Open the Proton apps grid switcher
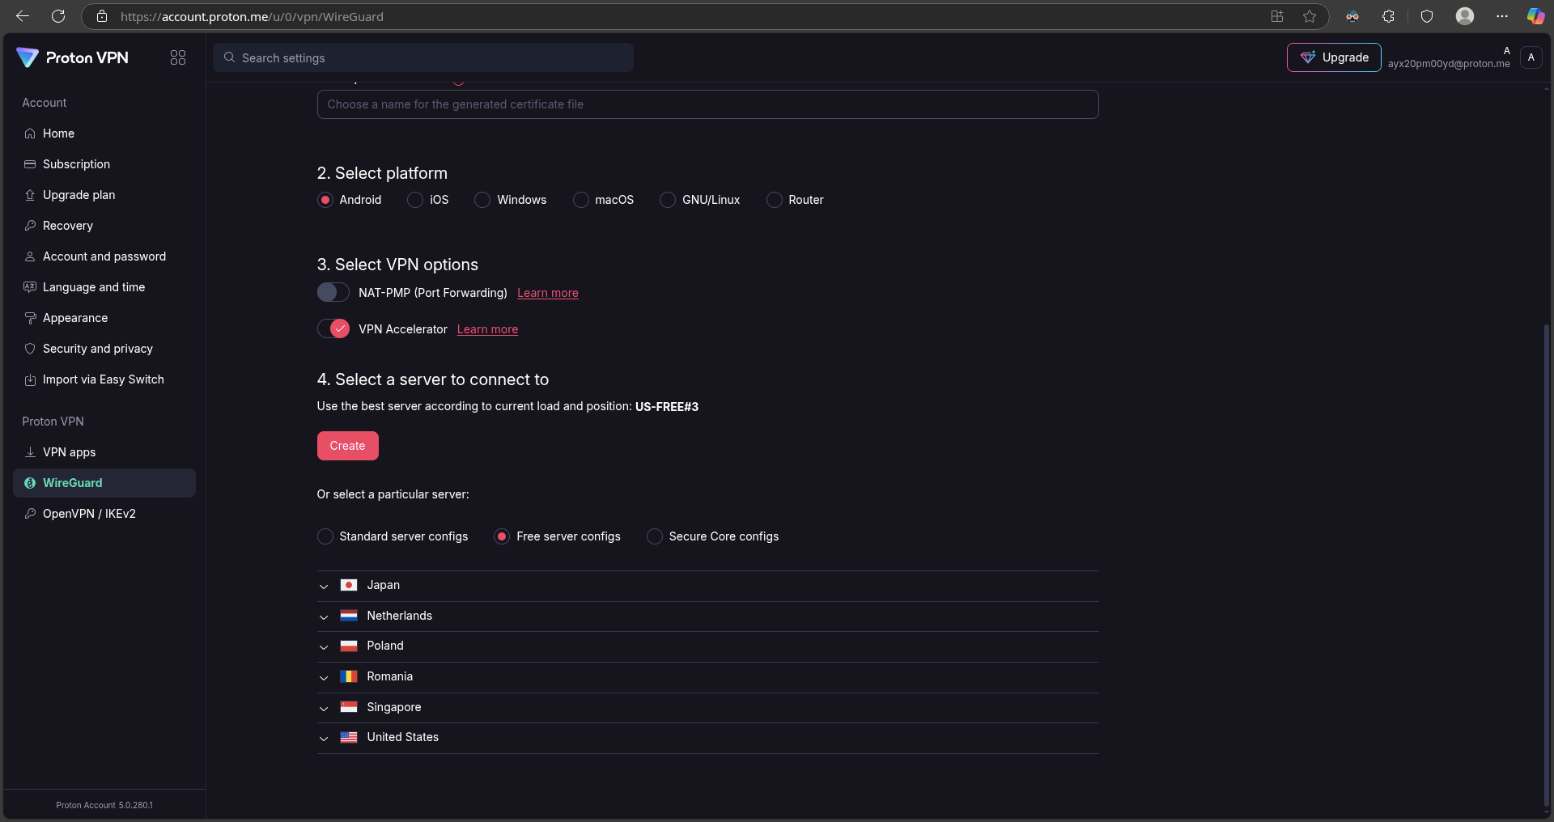1554x822 pixels. (178, 57)
